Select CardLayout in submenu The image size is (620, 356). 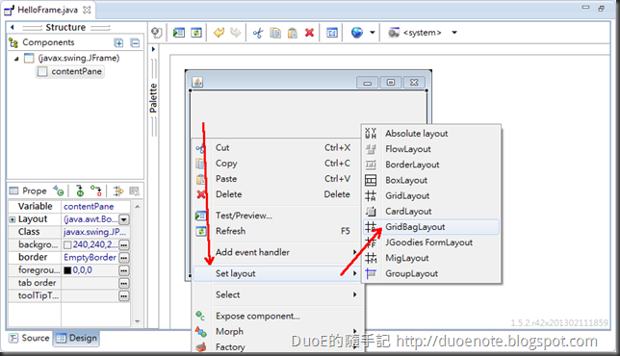pyautogui.click(x=431, y=212)
